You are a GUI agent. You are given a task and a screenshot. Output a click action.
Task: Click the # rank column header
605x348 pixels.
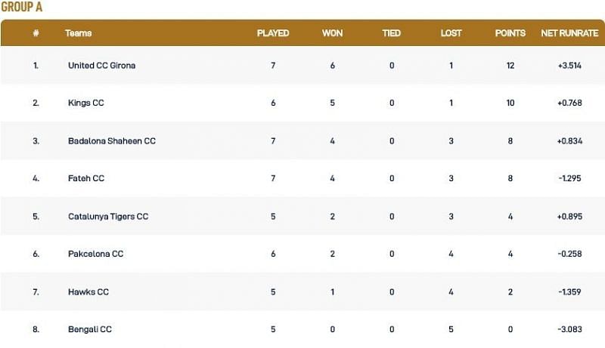coord(36,34)
